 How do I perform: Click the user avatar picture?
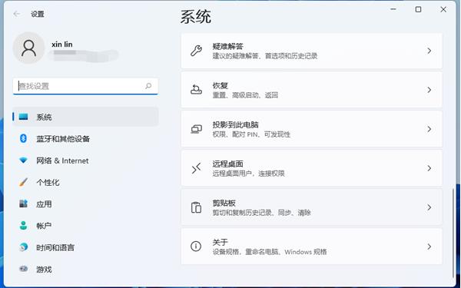point(28,48)
